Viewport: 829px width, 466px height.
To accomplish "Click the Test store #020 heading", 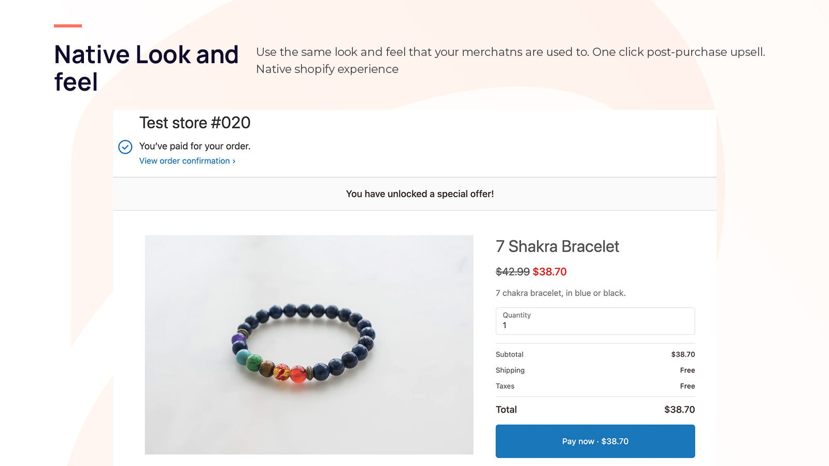I will tap(195, 123).
